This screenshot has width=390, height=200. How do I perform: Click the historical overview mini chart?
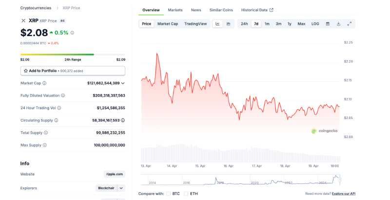tap(240, 180)
